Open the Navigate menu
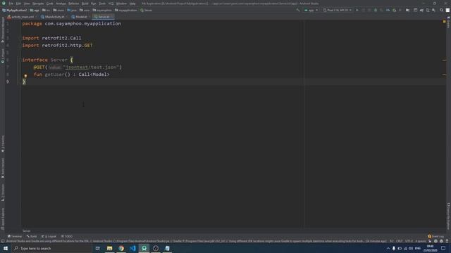The width and height of the screenshot is (451, 253). [x=38, y=4]
